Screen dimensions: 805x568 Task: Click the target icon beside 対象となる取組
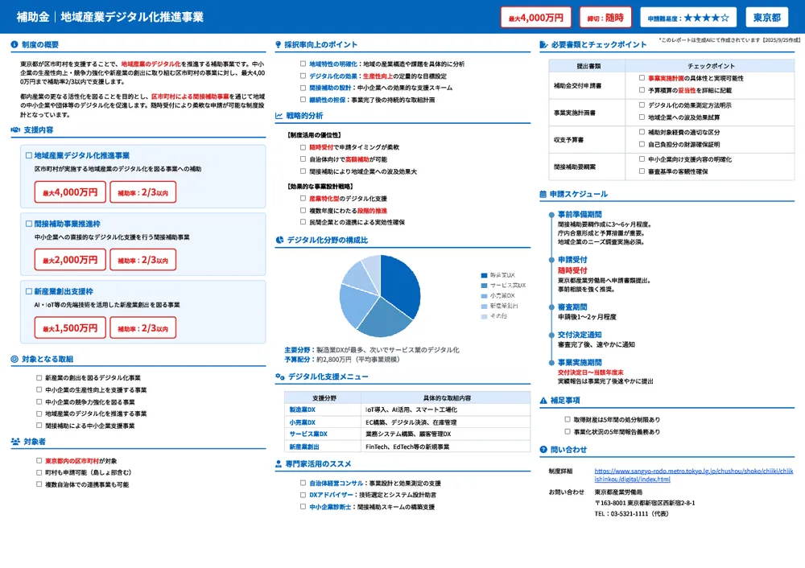click(15, 360)
